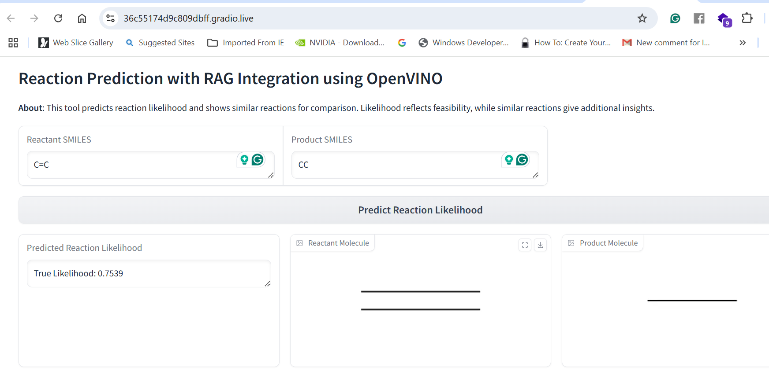
Task: Open the NVIDIA - Download bookmark
Action: 340,43
